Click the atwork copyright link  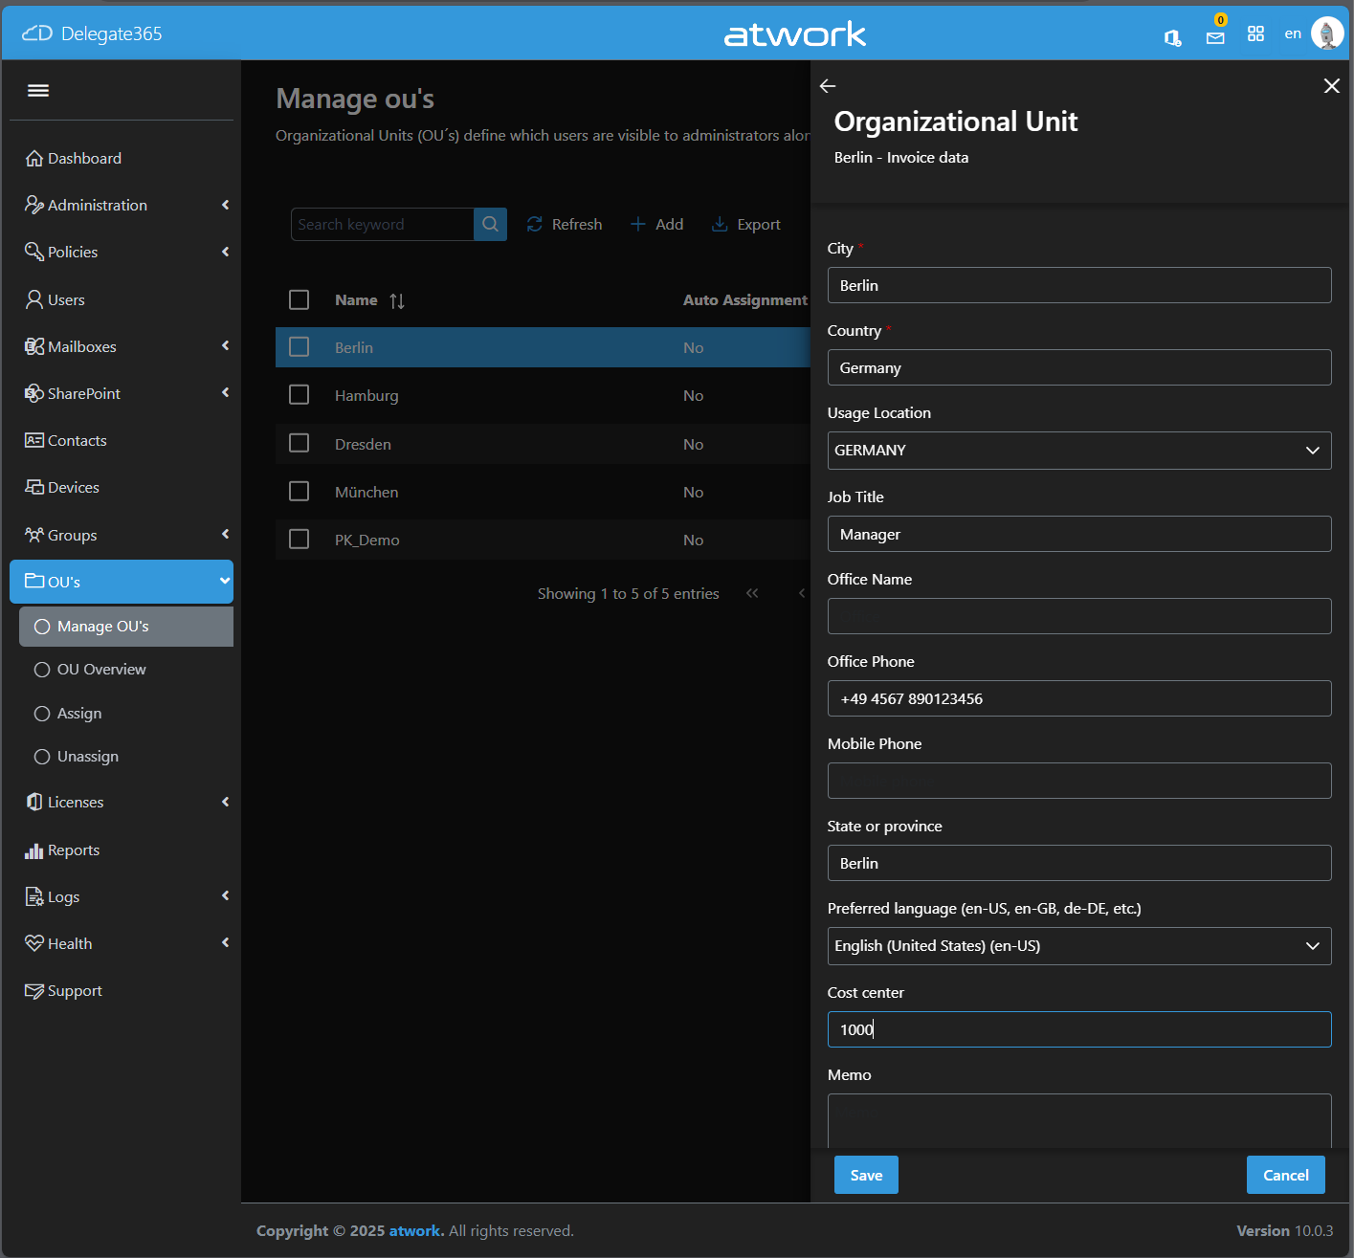coord(415,1231)
